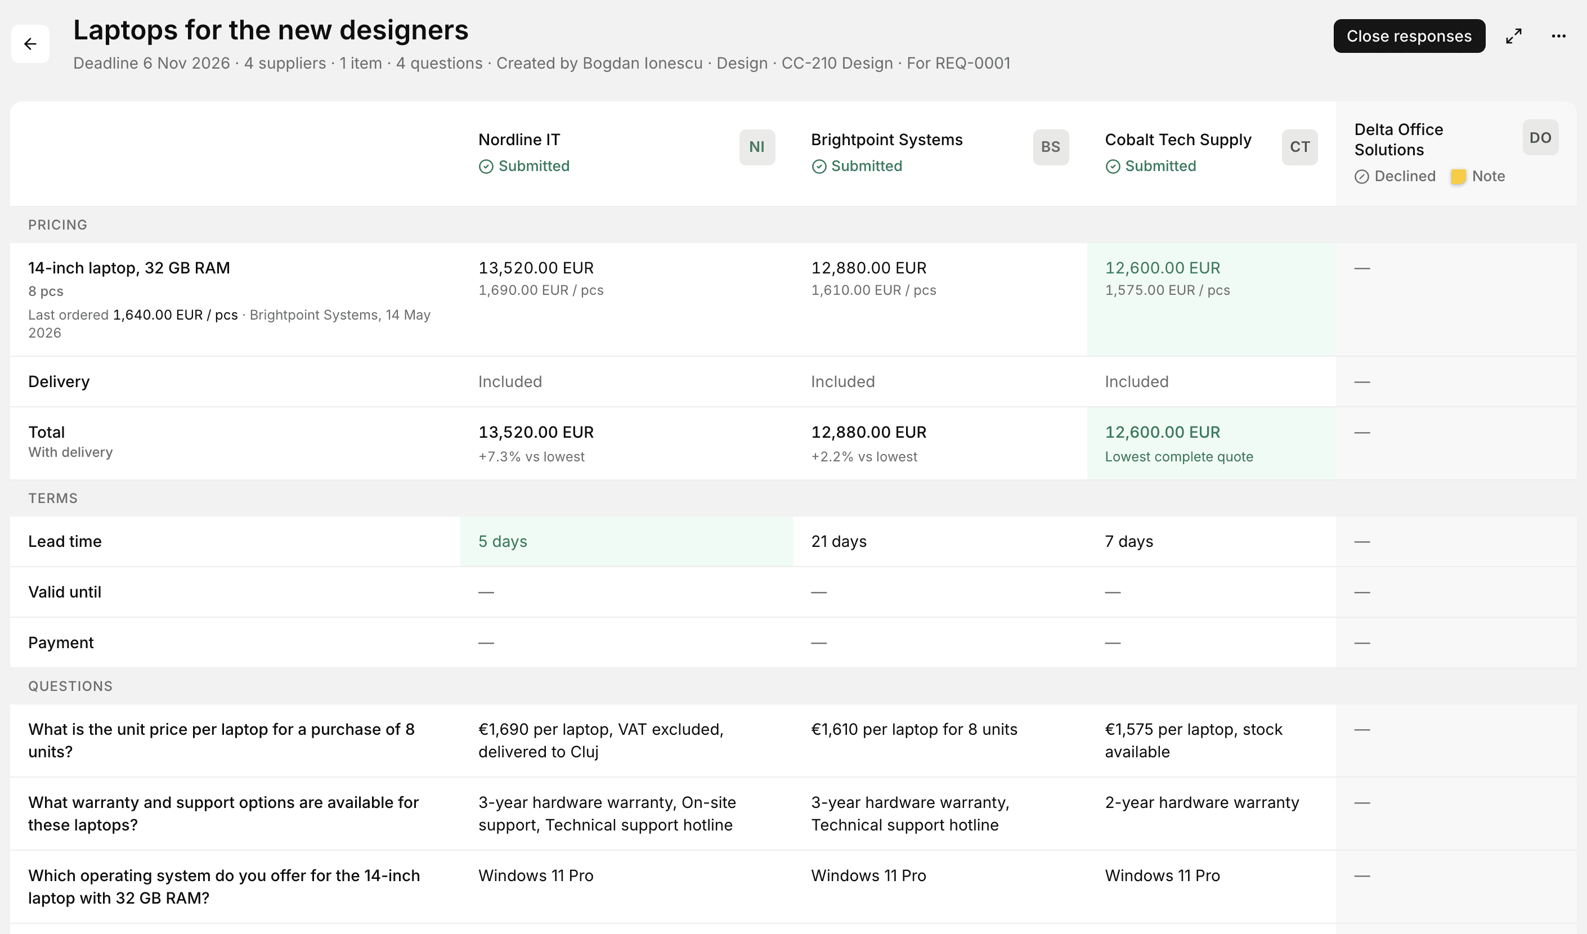Screen dimensions: 1587x934
Task: Open the three-dot more options menu
Action: [x=1559, y=37]
